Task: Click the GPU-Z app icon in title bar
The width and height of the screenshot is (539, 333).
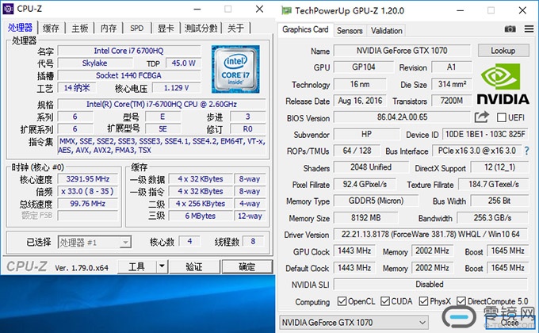Action: 286,10
